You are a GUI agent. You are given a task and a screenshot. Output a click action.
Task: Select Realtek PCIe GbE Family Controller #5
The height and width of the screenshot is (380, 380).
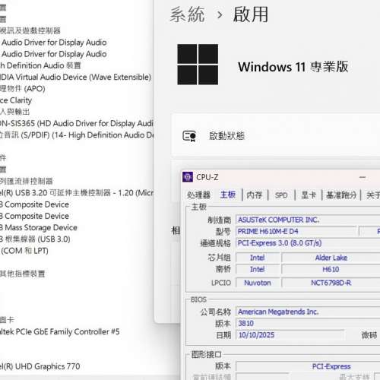(59, 331)
